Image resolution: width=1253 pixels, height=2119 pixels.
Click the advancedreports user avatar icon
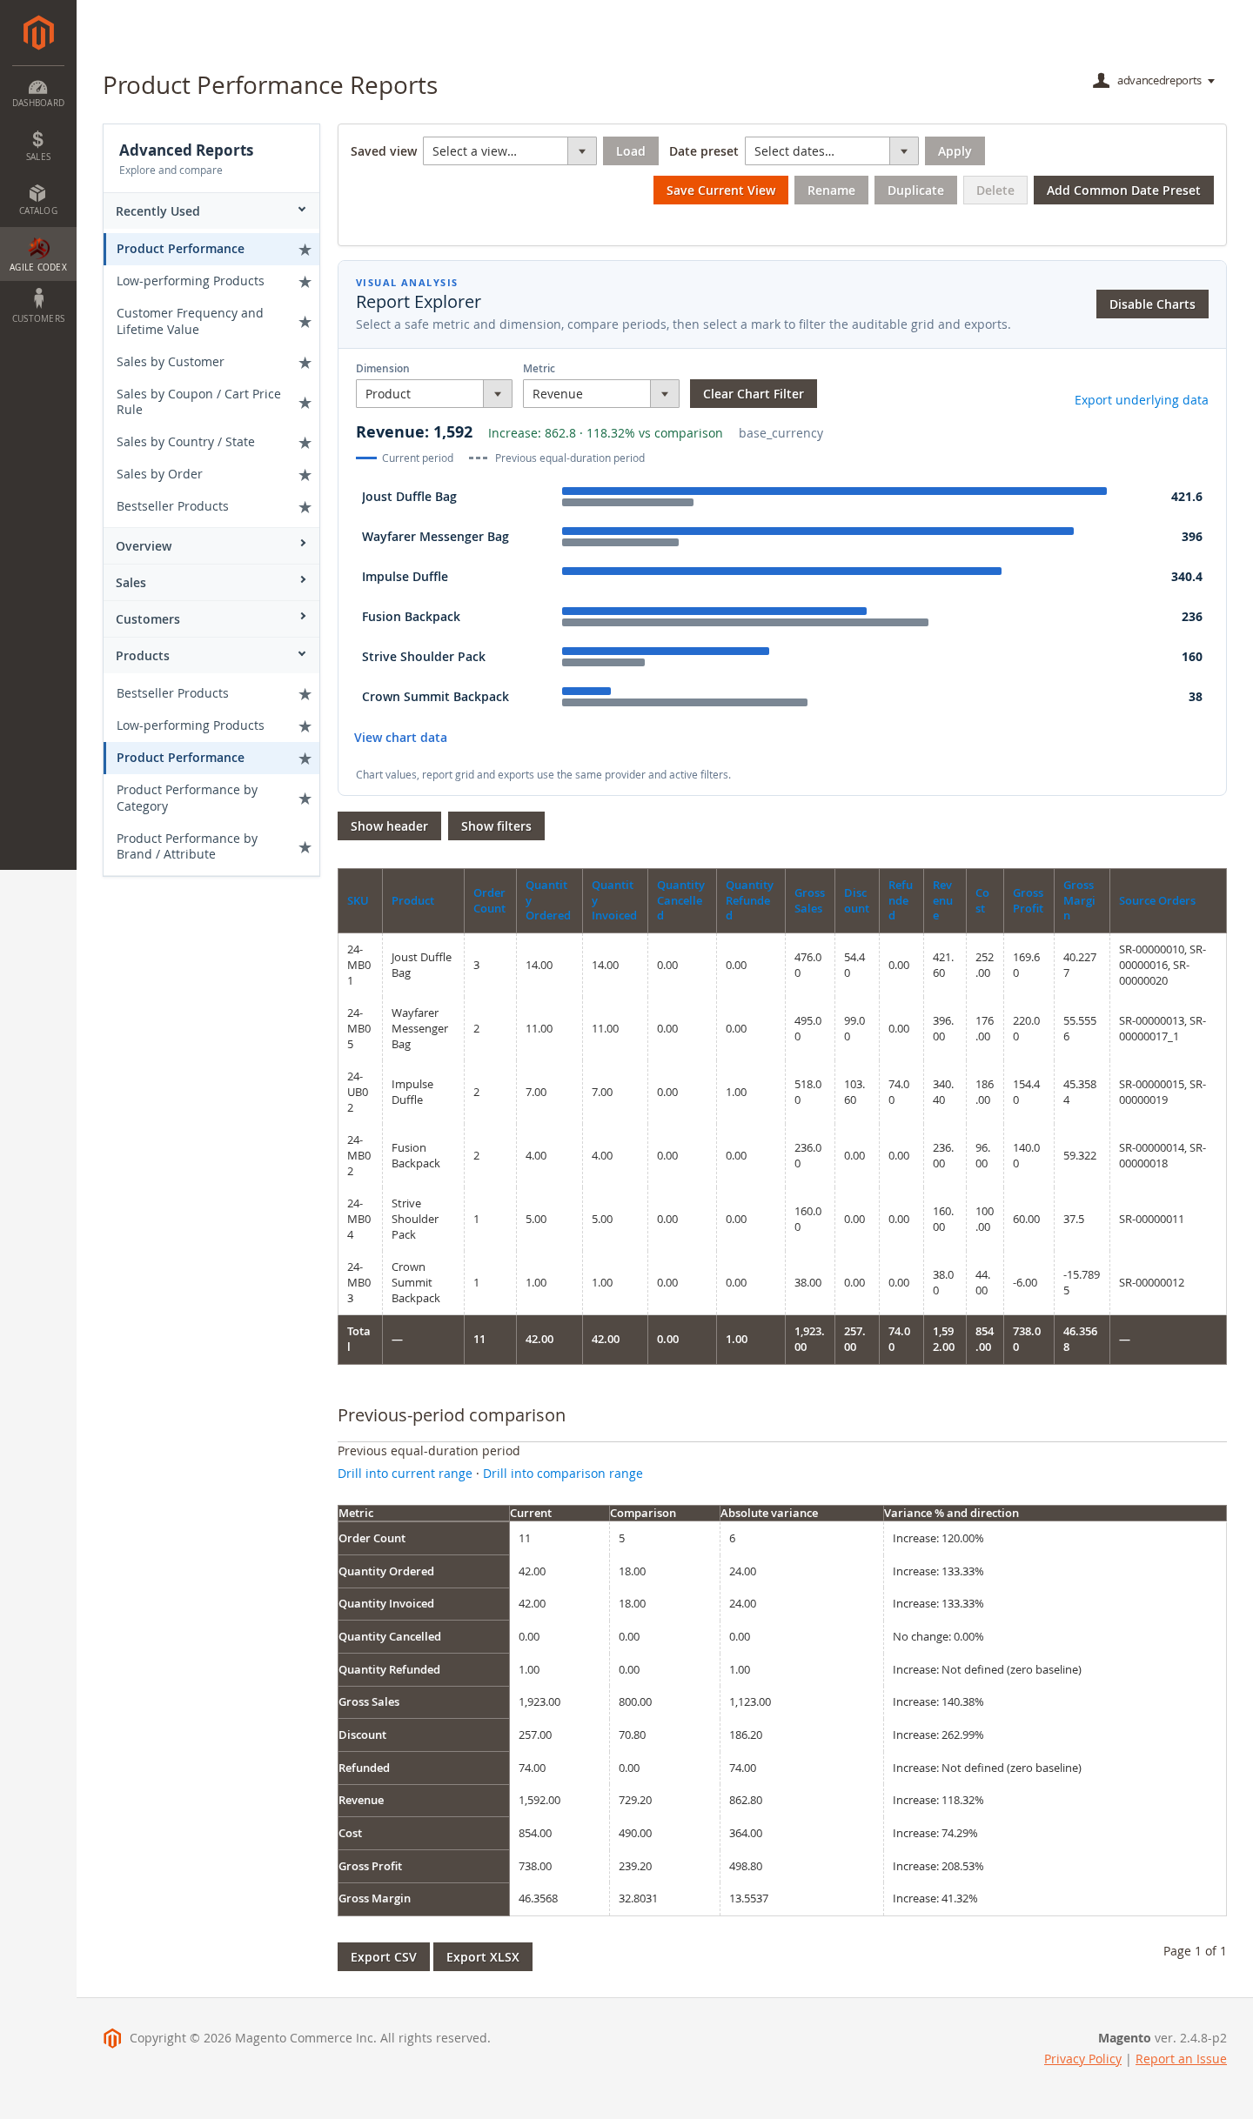pyautogui.click(x=1101, y=81)
